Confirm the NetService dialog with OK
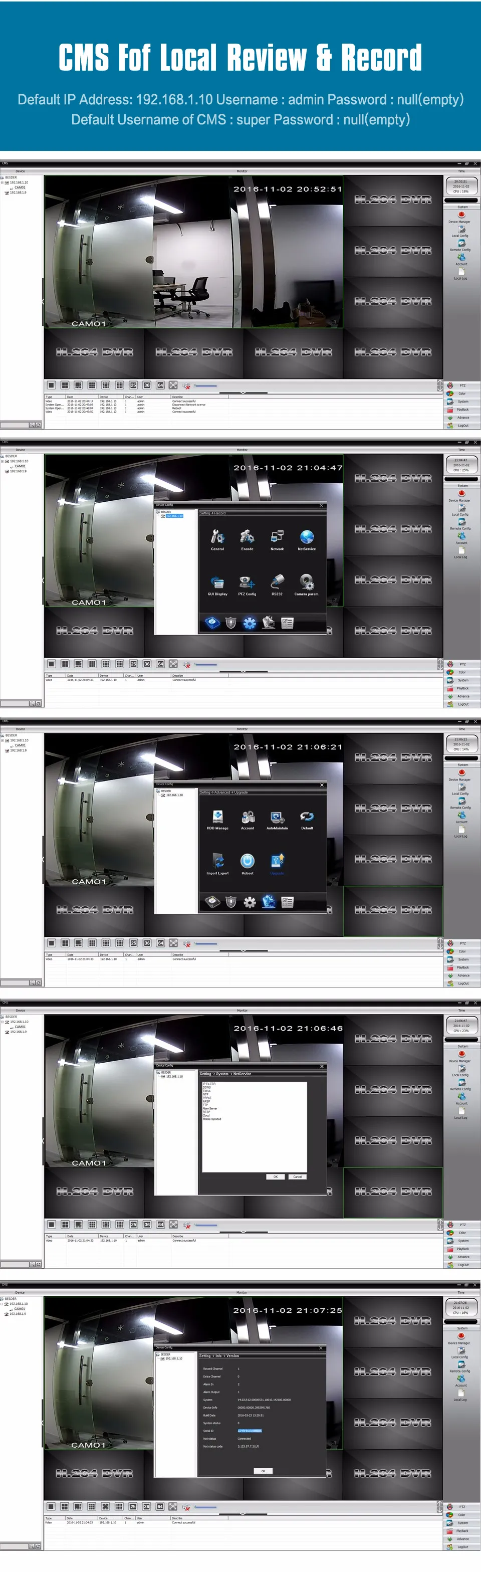 (275, 1177)
